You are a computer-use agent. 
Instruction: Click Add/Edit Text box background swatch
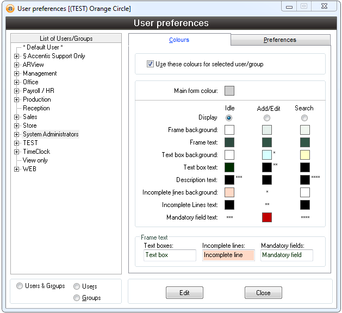tap(267, 155)
